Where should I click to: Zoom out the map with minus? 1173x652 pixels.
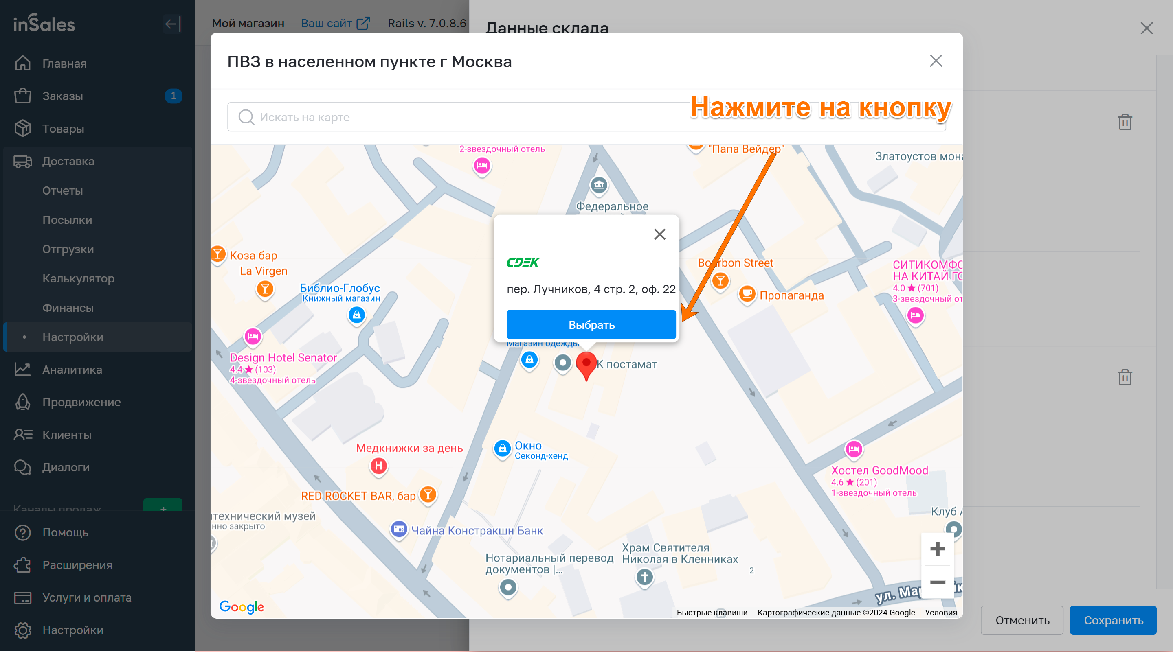coord(937,582)
